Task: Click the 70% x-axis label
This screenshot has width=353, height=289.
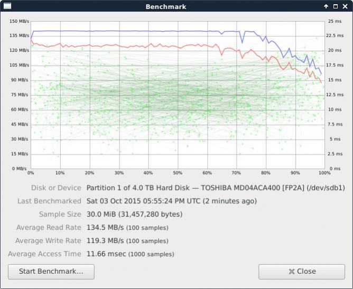Action: tap(236, 173)
